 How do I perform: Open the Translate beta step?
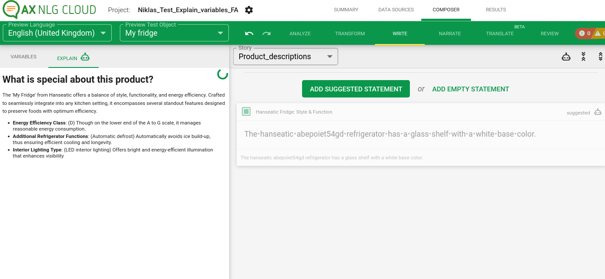pos(500,34)
